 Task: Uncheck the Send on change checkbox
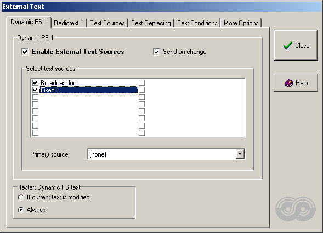(156, 52)
